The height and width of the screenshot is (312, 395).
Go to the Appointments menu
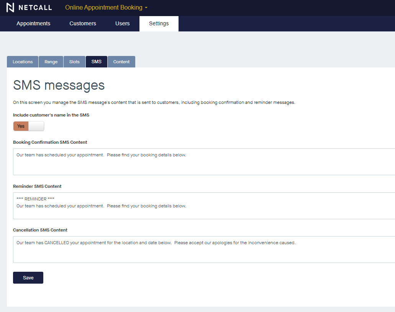pyautogui.click(x=33, y=23)
